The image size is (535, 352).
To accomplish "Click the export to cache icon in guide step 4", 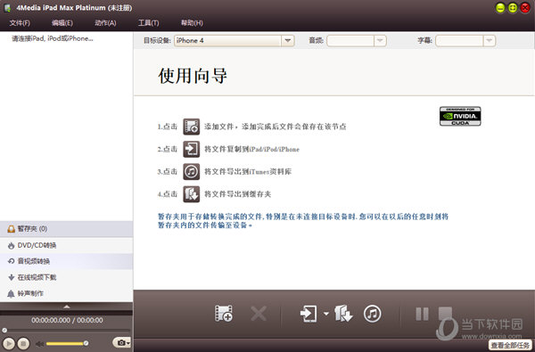I will 191,194.
